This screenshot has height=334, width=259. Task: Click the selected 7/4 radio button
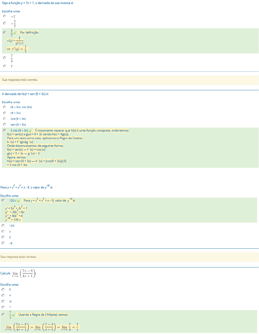(x=3, y=315)
